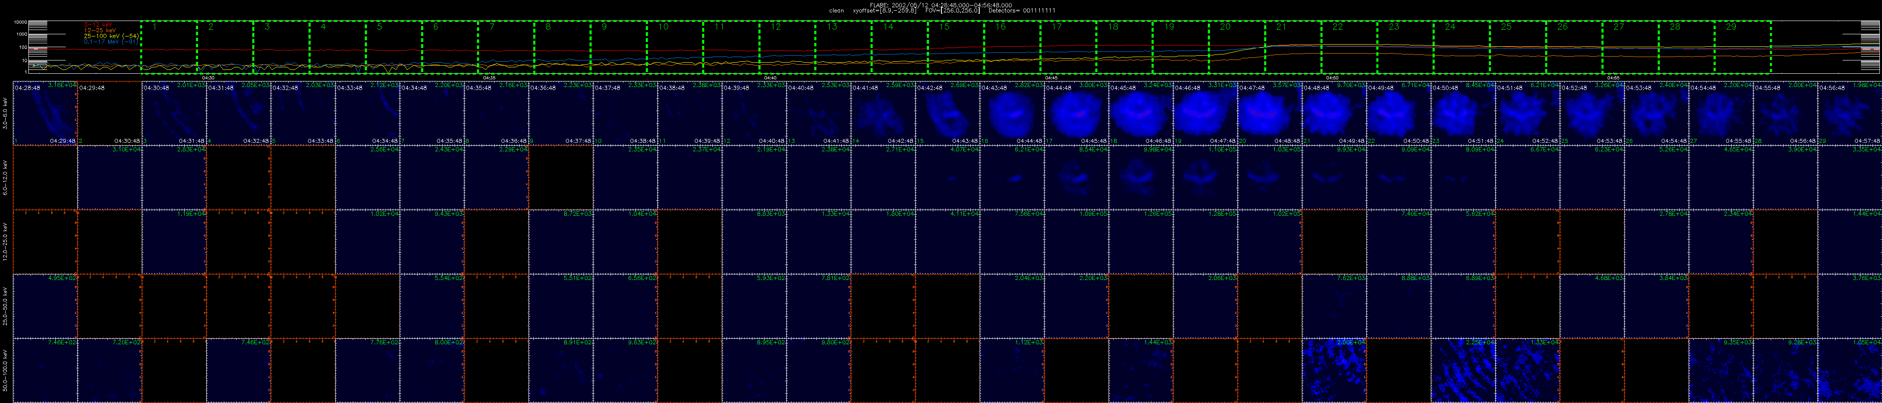Click the blue '0.1–17 MeV (-91)' legend entry
Image resolution: width=1882 pixels, height=403 pixels.
point(111,42)
